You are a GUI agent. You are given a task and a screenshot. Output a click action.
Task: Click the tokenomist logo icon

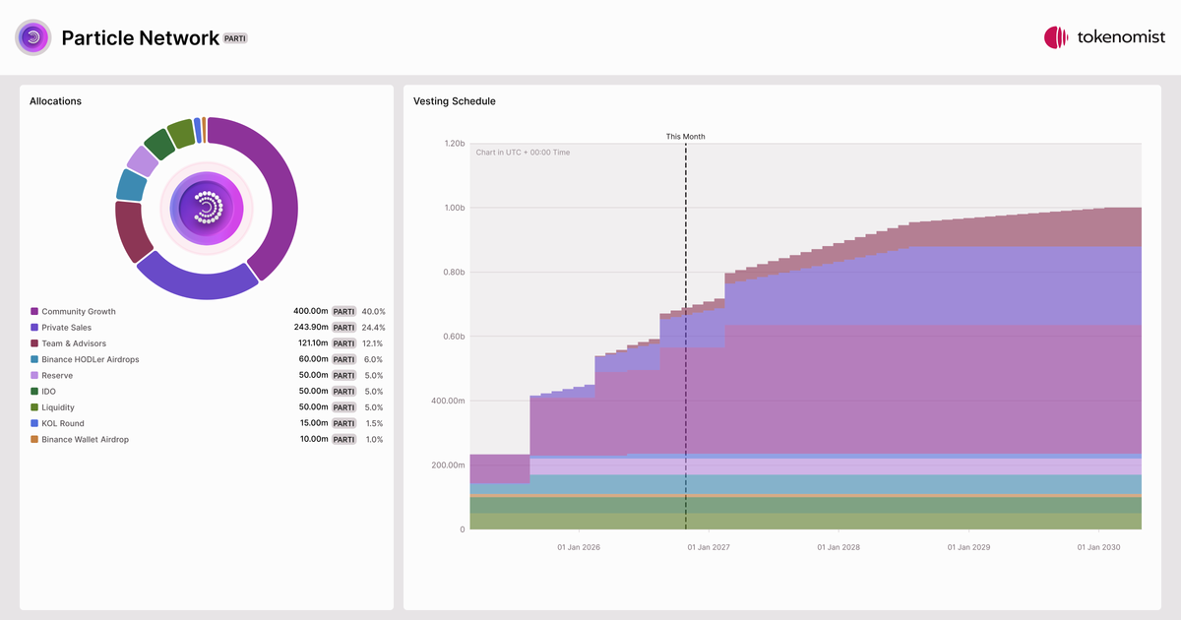(x=1056, y=37)
